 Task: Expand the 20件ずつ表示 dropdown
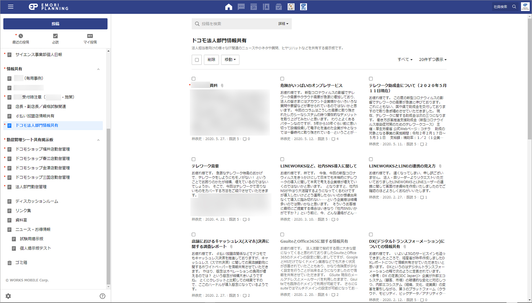point(432,60)
